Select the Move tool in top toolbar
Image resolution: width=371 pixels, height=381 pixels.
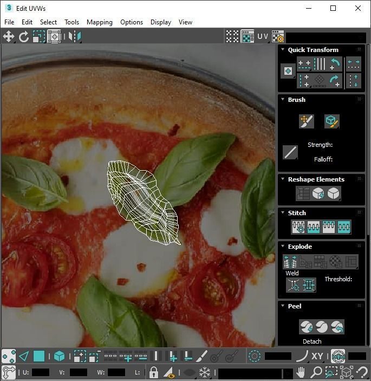(x=9, y=37)
